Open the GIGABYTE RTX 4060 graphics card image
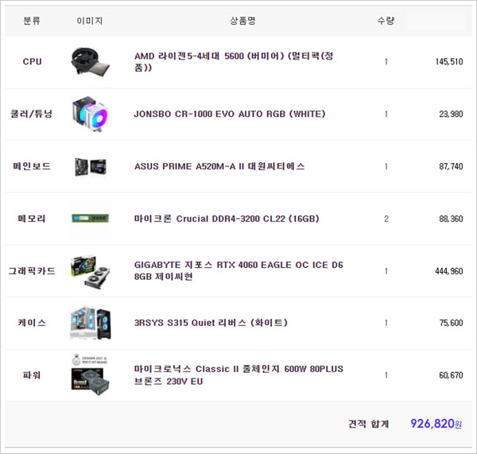 tap(91, 271)
